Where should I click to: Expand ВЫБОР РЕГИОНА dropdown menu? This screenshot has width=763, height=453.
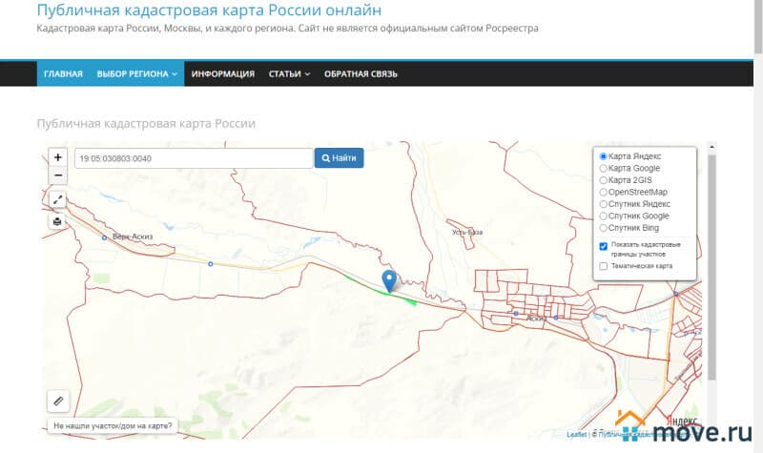click(x=136, y=74)
